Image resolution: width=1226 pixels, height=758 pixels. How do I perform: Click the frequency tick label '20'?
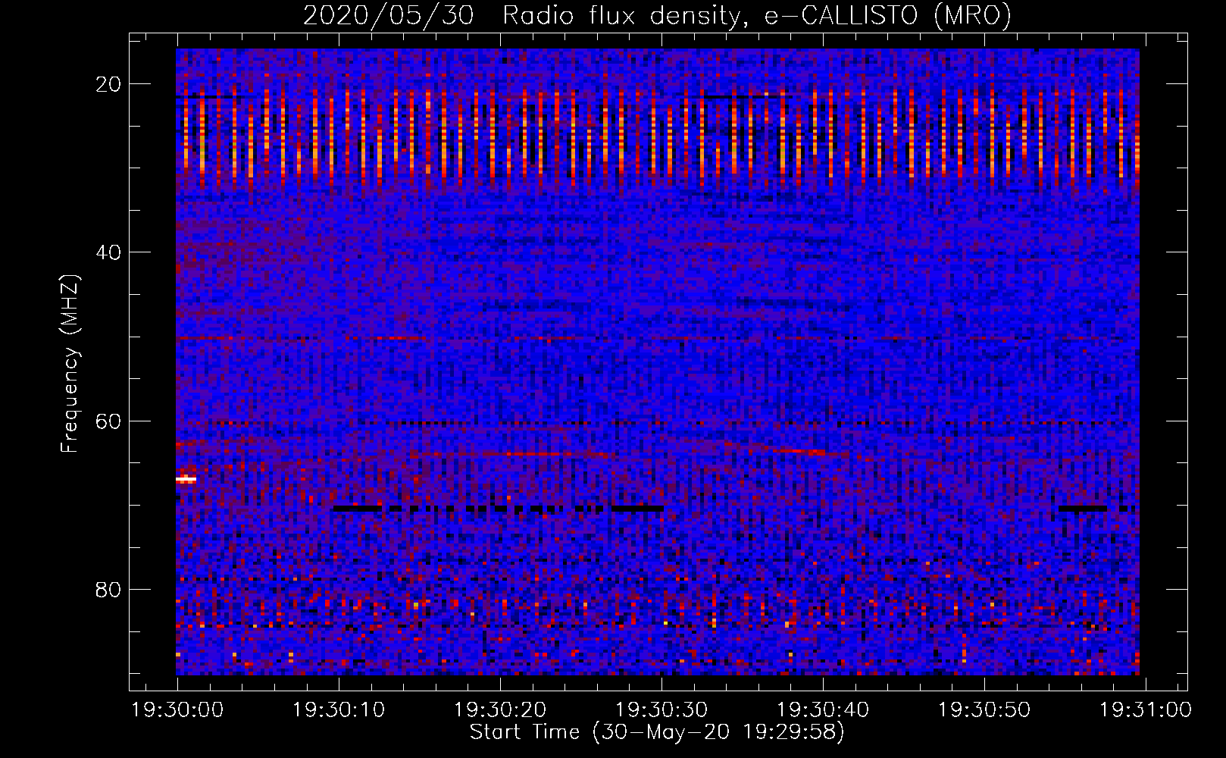coord(109,84)
